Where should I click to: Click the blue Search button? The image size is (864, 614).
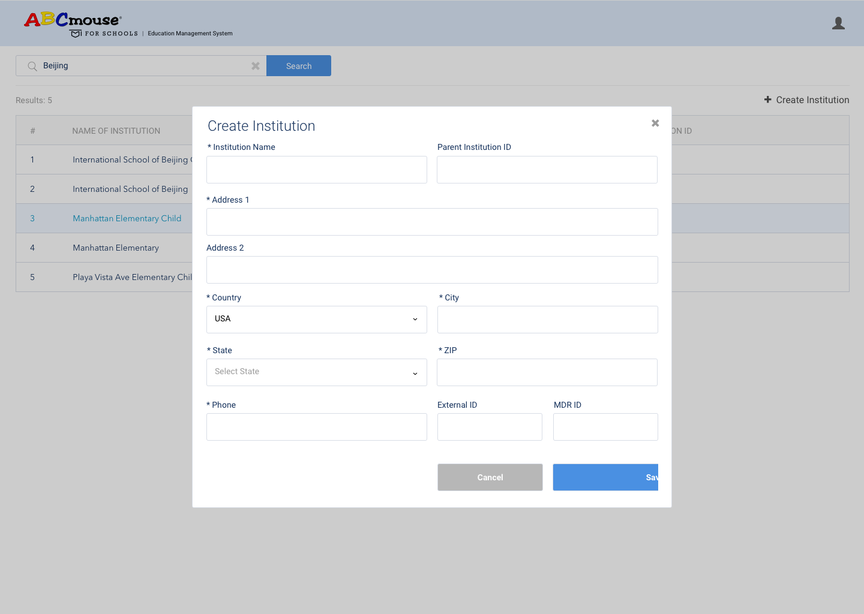299,66
